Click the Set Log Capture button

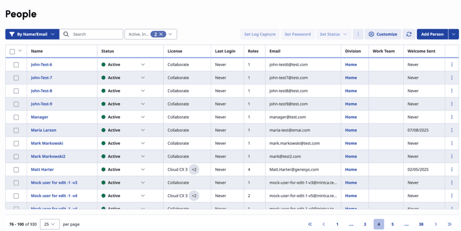coord(260,34)
